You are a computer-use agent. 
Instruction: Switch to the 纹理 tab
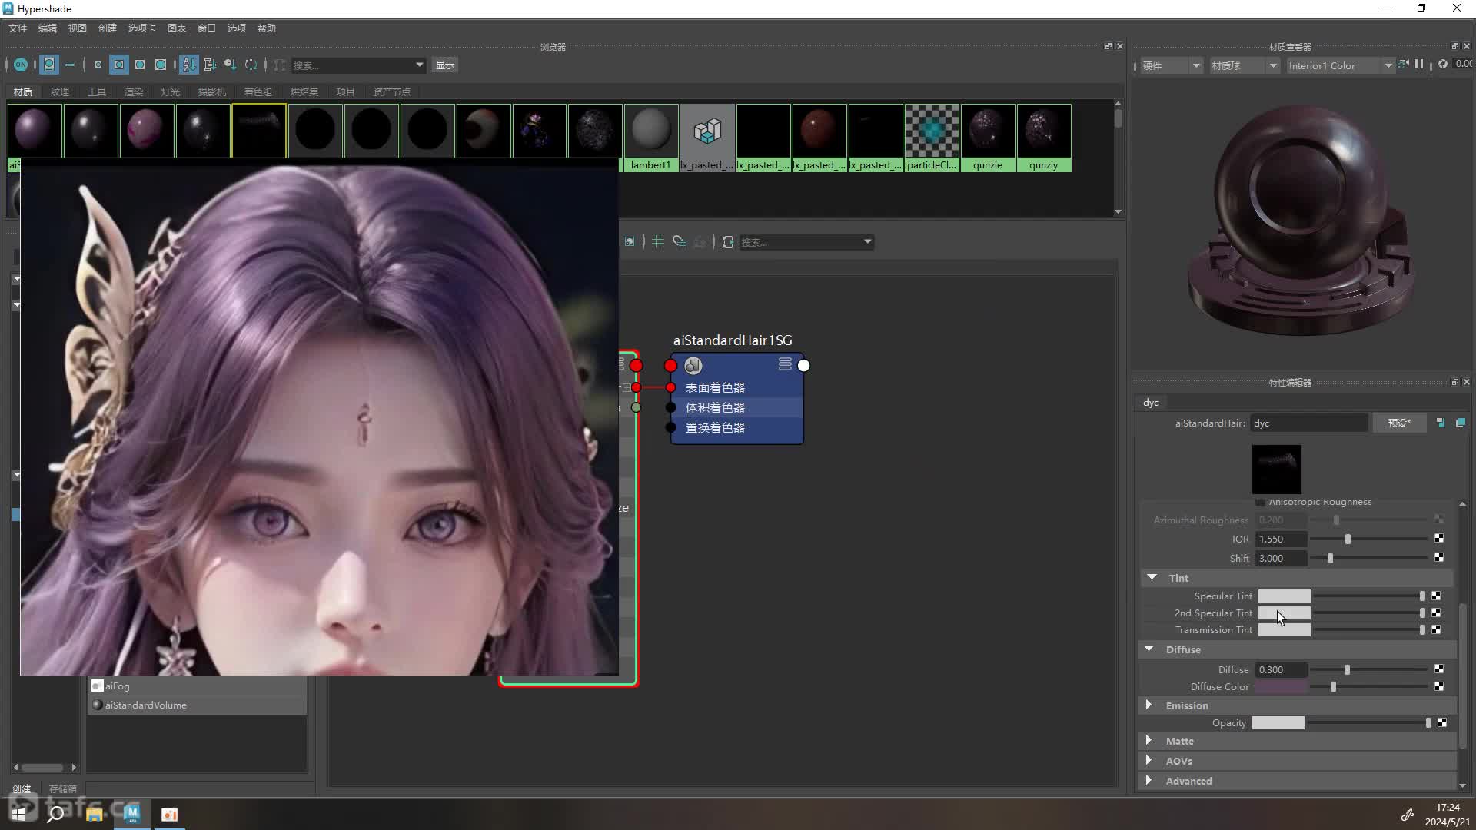point(60,91)
